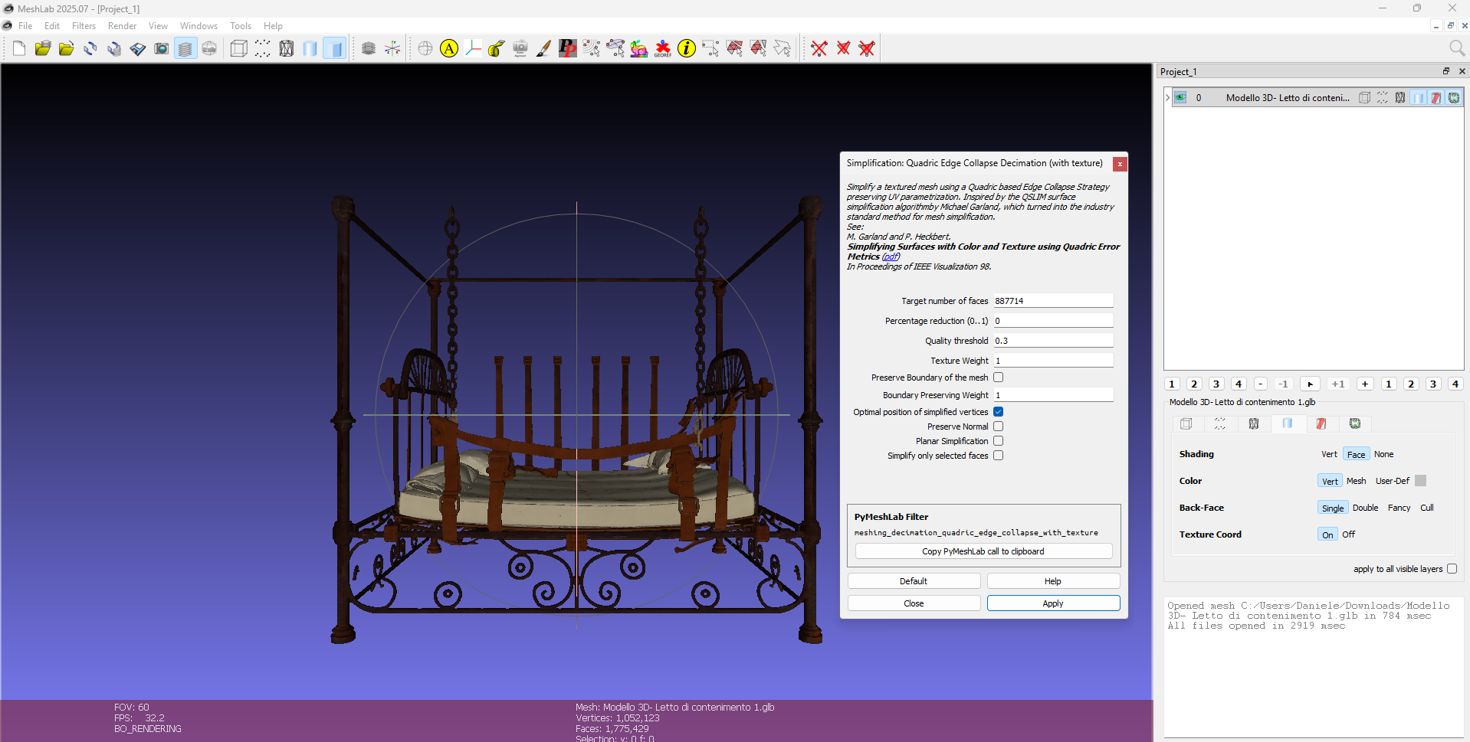Select the rectangular vertex selection tool
Viewport: 1470px width, 742px height.
click(710, 49)
